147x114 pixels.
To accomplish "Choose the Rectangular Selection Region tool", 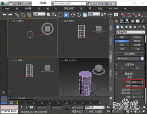I will coord(60,15).
